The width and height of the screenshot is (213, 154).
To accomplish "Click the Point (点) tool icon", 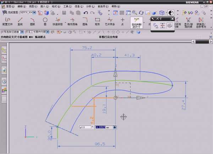I will tap(122, 21).
